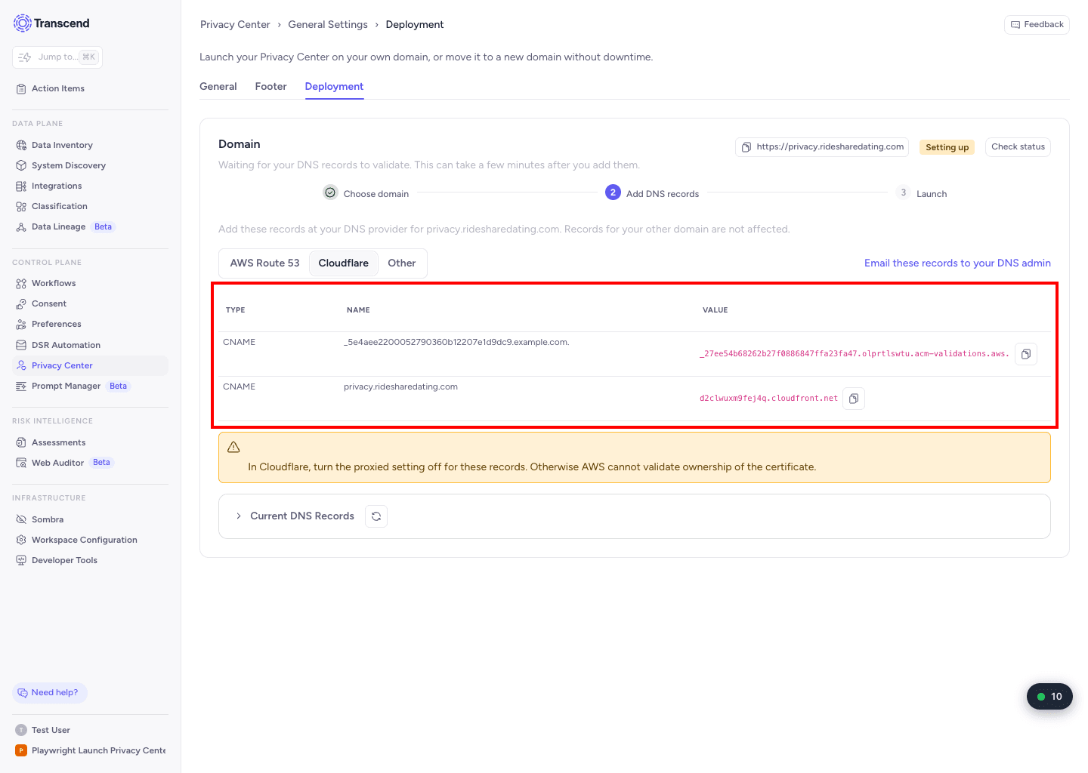
Task: Click the Choose domain step
Action: tap(366, 193)
